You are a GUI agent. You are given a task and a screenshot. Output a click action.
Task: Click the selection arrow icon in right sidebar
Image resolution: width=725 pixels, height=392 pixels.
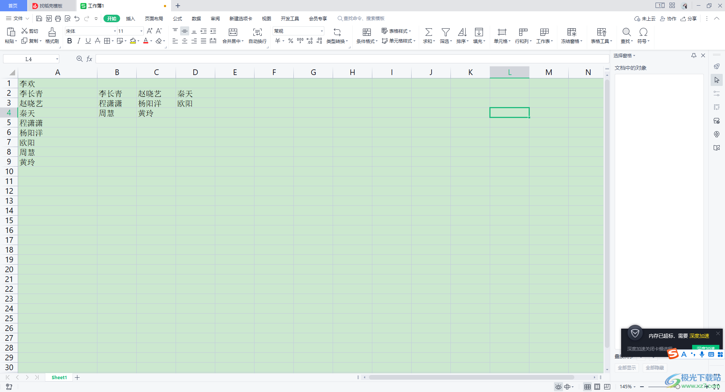coord(717,80)
